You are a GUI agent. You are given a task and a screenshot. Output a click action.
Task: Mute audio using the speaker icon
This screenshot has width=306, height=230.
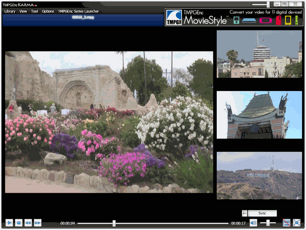pyautogui.click(x=253, y=223)
